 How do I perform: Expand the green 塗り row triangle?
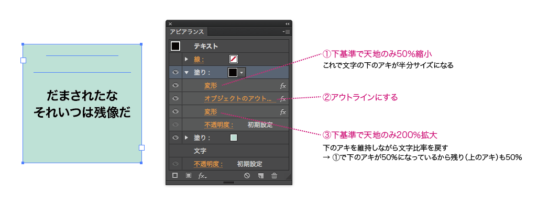pyautogui.click(x=187, y=138)
